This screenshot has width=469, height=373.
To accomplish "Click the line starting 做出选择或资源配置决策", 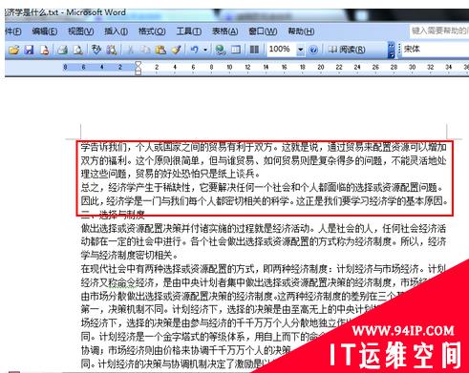I will (x=264, y=228).
